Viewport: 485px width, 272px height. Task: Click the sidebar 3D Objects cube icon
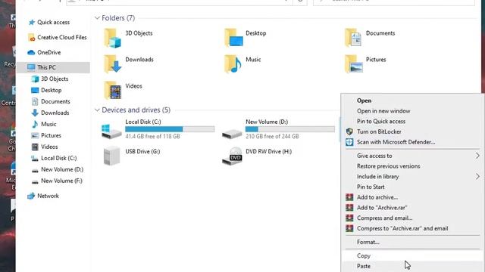pyautogui.click(x=35, y=79)
